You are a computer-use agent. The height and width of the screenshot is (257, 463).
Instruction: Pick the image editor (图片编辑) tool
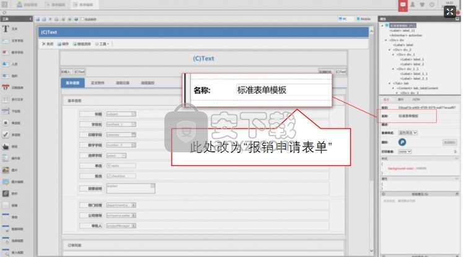click(x=6, y=182)
